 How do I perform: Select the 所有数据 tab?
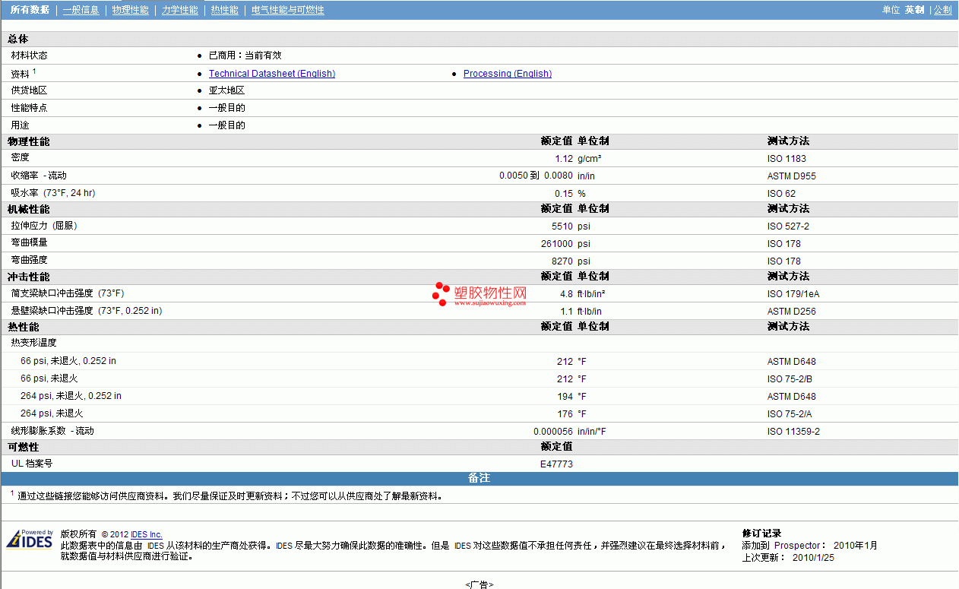(30, 10)
